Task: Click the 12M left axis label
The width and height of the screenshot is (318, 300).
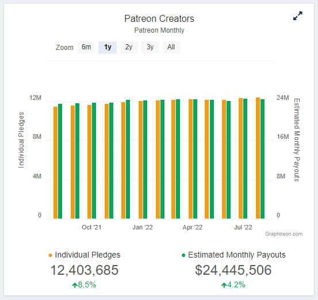Action: [x=35, y=98]
